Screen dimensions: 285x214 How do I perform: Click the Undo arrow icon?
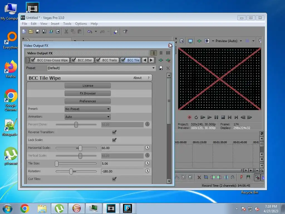[x=90, y=31]
